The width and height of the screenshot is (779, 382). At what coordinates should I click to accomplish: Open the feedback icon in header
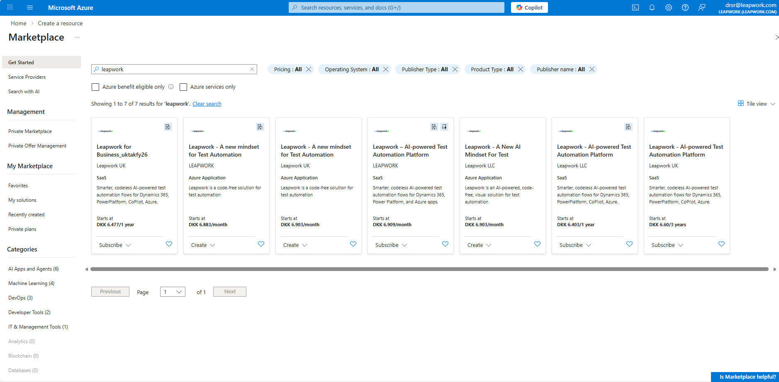(x=701, y=7)
